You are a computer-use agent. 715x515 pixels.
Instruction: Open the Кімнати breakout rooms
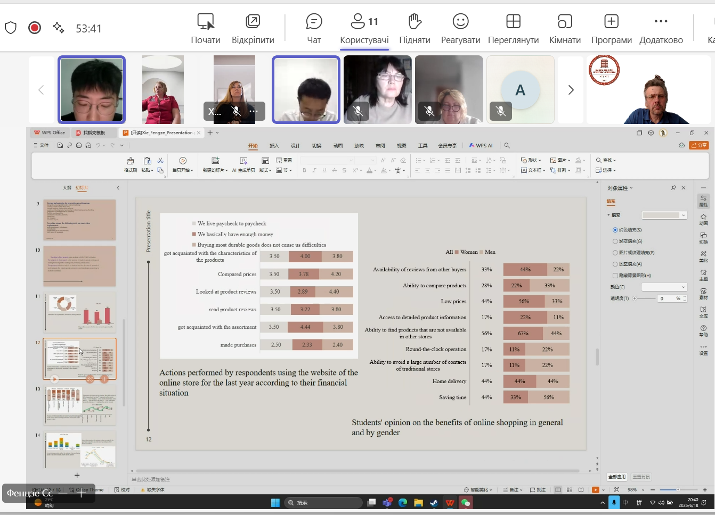(565, 29)
